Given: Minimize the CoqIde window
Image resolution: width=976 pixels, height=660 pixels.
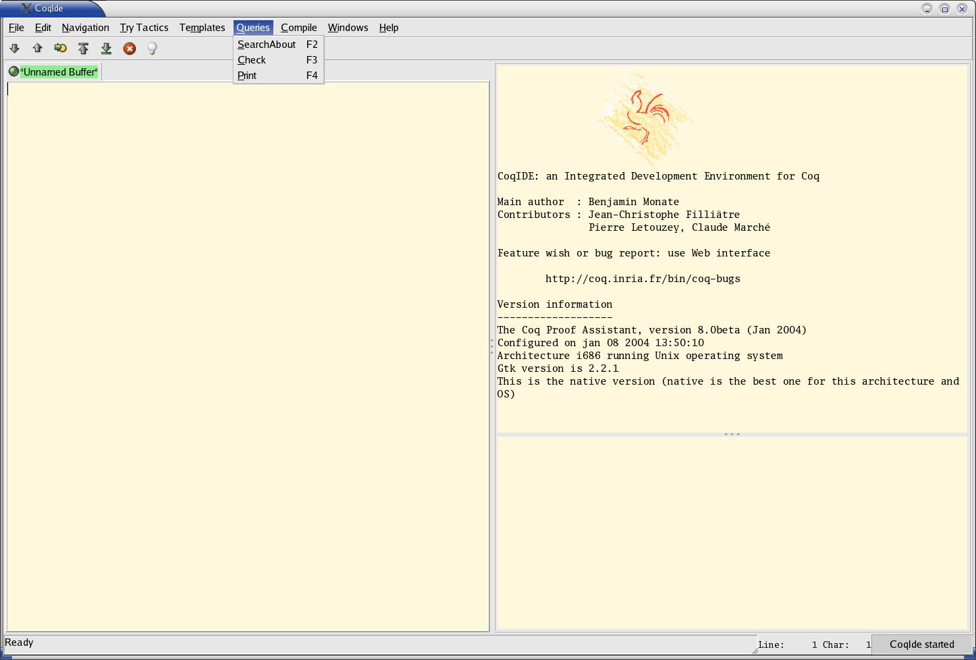Looking at the screenshot, I should [x=927, y=9].
